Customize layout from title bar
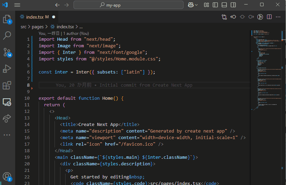The image size is (286, 185). [x=206, y=5]
